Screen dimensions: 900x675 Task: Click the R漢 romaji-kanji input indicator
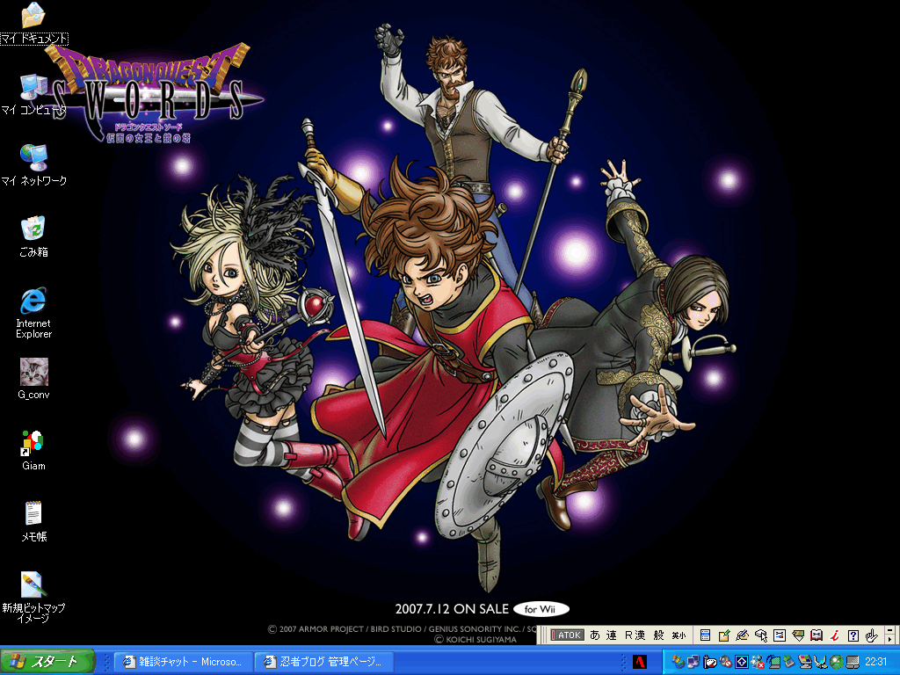coord(635,635)
